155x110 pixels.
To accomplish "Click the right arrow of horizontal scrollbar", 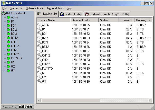I will (x=150, y=100).
